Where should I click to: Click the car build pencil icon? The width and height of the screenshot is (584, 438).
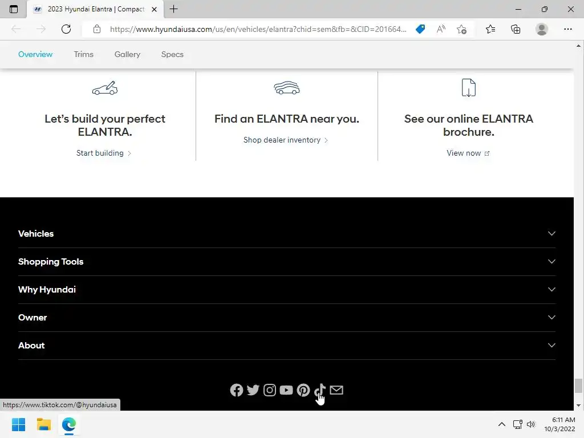pyautogui.click(x=105, y=88)
